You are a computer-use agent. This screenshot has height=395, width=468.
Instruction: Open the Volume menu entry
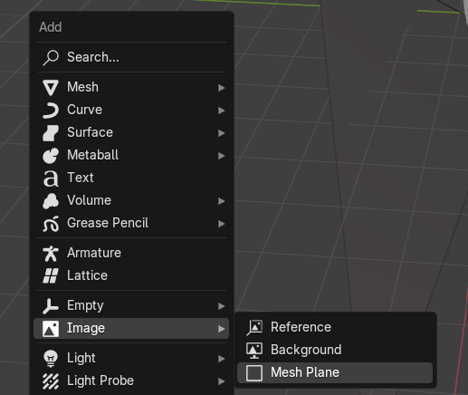(x=131, y=200)
